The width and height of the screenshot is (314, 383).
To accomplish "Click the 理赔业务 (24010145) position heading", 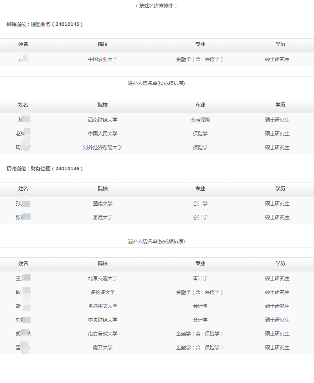I will [44, 24].
